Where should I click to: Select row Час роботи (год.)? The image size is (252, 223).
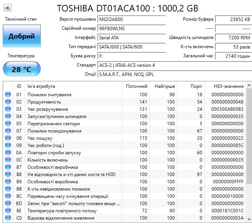(x=124, y=145)
